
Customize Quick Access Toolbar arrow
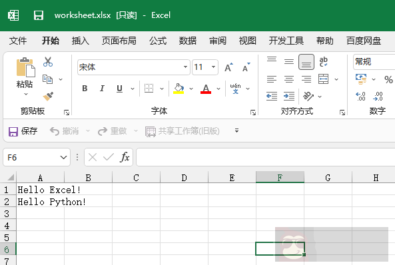click(x=236, y=131)
